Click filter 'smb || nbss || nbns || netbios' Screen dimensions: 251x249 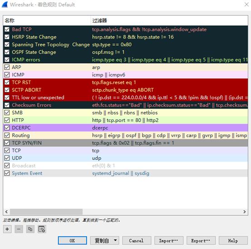[x=125, y=113]
